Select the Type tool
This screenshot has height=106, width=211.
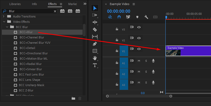point(95,65)
